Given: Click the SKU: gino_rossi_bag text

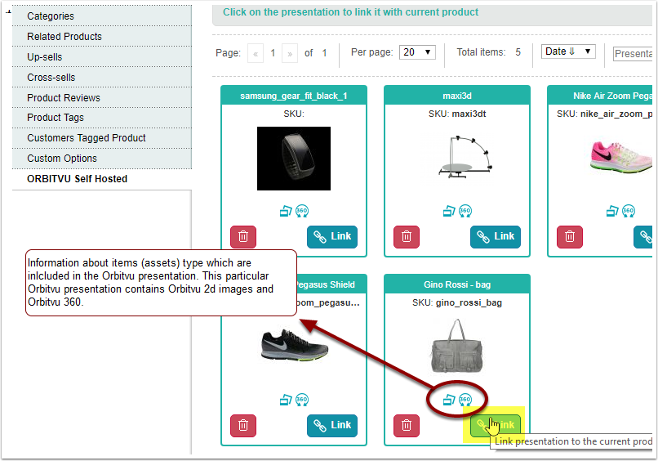Looking at the screenshot, I should [x=457, y=302].
